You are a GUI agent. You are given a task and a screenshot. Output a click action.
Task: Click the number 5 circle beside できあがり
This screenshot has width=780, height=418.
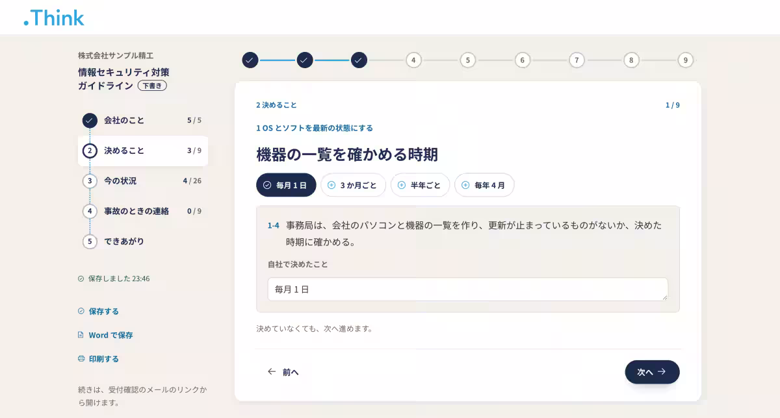[x=90, y=241]
